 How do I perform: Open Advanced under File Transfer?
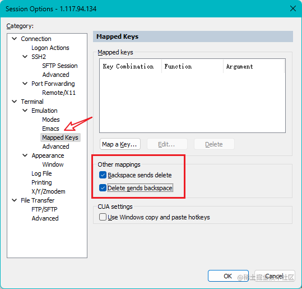tap(45, 218)
